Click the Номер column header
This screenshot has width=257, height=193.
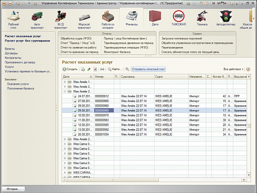(104, 76)
